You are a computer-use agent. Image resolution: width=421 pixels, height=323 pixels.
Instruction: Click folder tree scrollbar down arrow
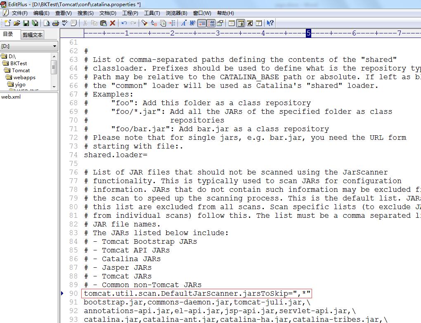click(54, 87)
